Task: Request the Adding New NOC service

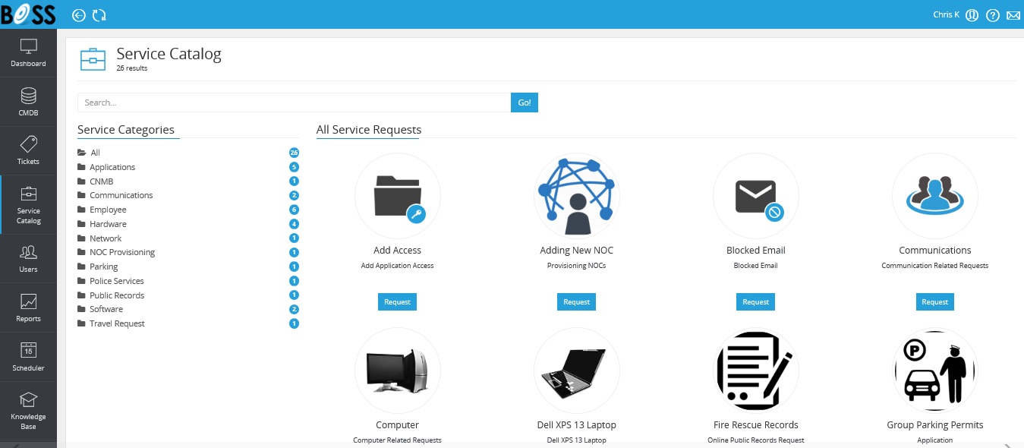Action: pyautogui.click(x=576, y=301)
